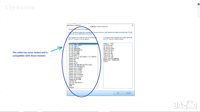Close the Device selection dialog

pyautogui.click(x=132, y=25)
